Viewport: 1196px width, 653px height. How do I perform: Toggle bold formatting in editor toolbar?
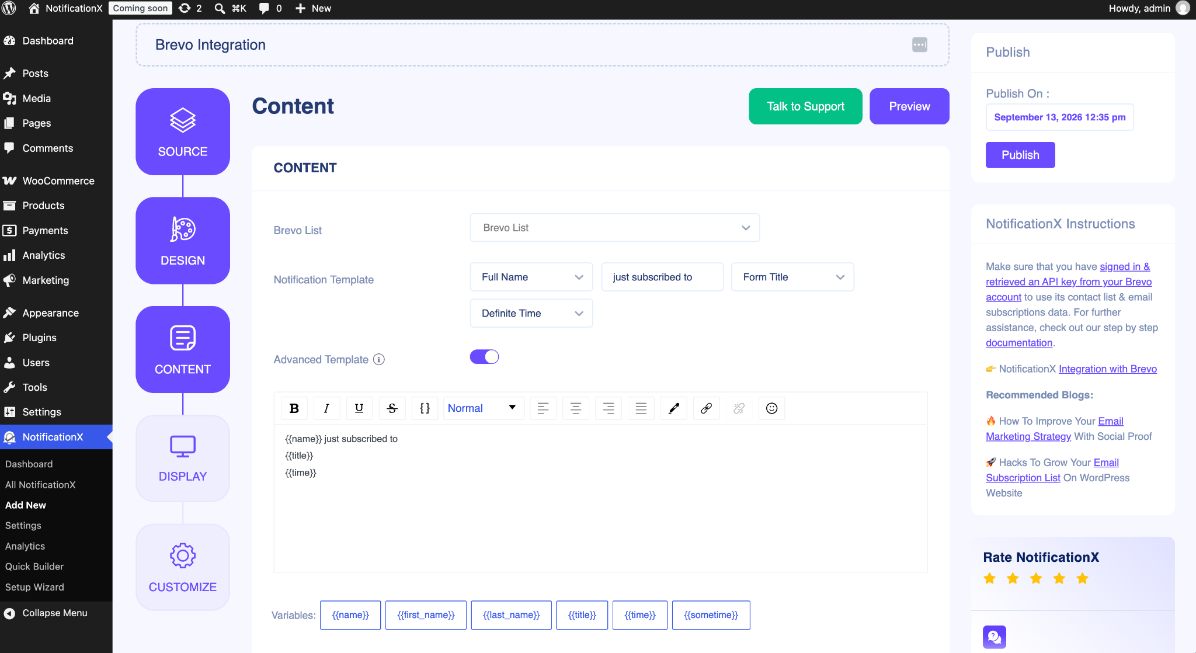coord(294,408)
